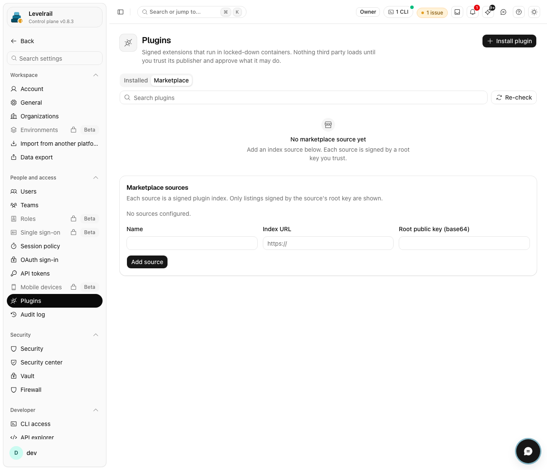This screenshot has width=547, height=470.
Task: Open General settings
Action: click(55, 103)
